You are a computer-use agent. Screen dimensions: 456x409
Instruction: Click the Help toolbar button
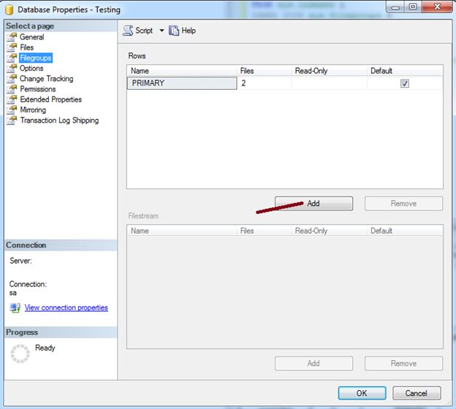182,31
